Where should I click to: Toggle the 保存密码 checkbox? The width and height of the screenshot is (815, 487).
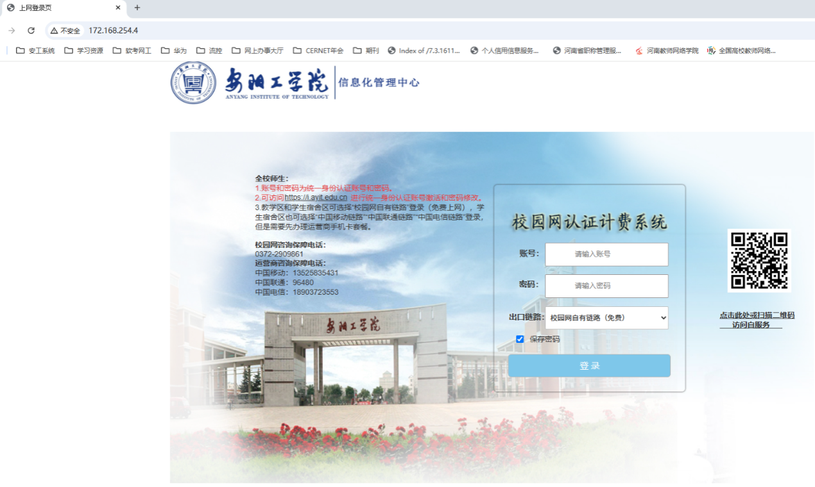pos(520,339)
